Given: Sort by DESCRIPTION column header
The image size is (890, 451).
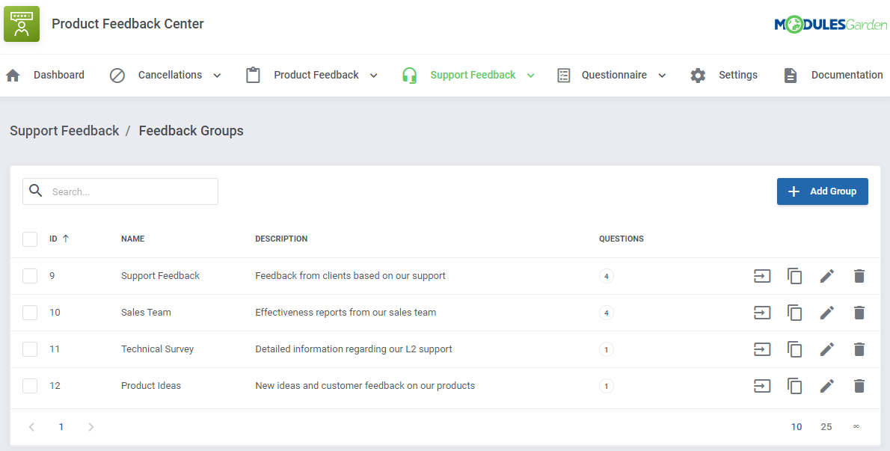Looking at the screenshot, I should tap(281, 239).
